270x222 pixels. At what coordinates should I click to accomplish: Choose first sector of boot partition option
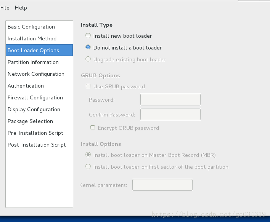pyautogui.click(x=88, y=166)
